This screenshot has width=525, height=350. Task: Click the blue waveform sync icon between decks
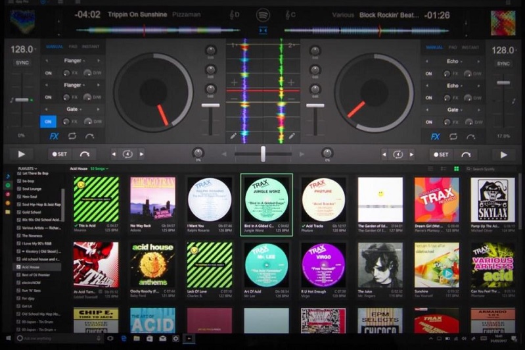tap(263, 30)
